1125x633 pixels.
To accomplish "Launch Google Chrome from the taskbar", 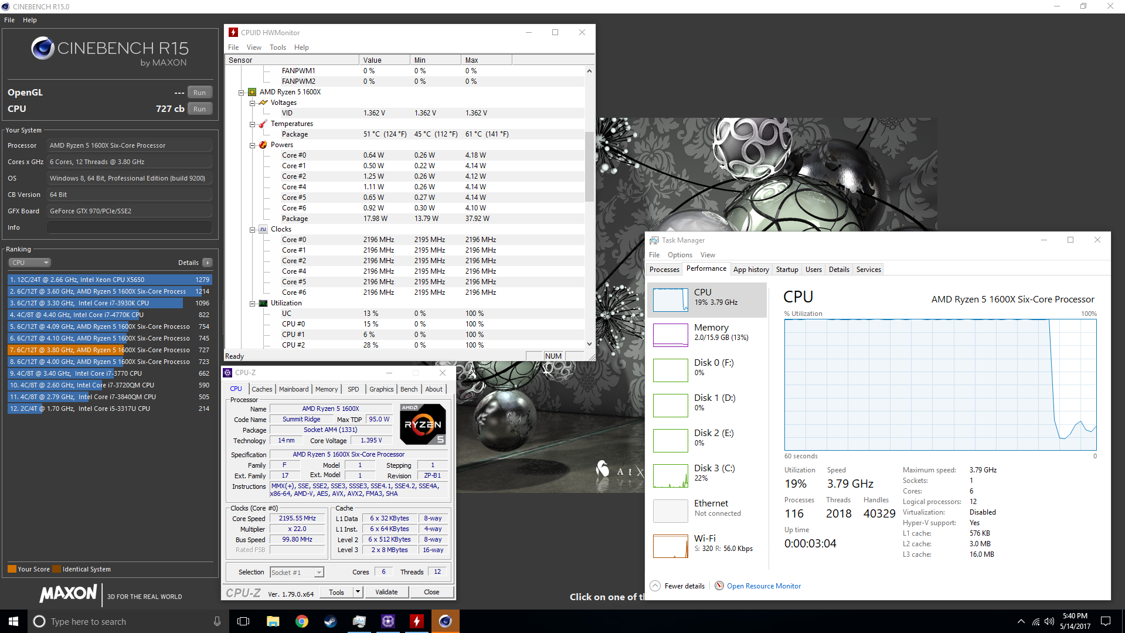I will tap(302, 621).
